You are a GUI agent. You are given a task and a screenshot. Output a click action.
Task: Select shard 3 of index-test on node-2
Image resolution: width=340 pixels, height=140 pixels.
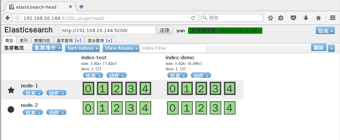(131, 108)
